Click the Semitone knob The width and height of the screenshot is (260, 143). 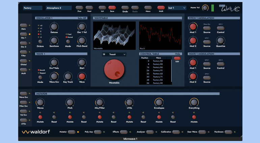(x=54, y=40)
